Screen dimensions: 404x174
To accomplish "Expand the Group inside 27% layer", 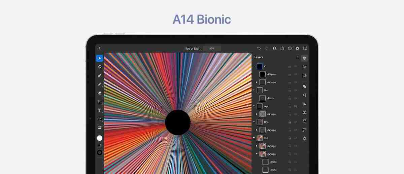I will (x=257, y=130).
